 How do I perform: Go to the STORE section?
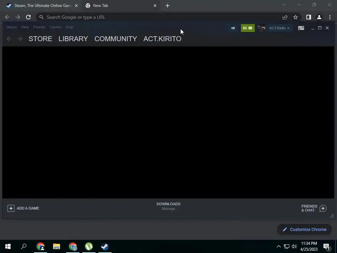(40, 39)
